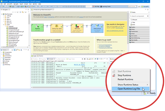Select CompanyChecks.grf in Navigator
The image size is (165, 111).
point(13,30)
